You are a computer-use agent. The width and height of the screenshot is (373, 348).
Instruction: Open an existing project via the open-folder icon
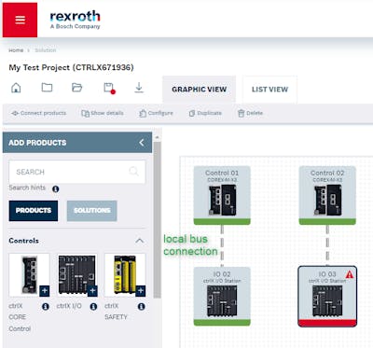pos(76,88)
